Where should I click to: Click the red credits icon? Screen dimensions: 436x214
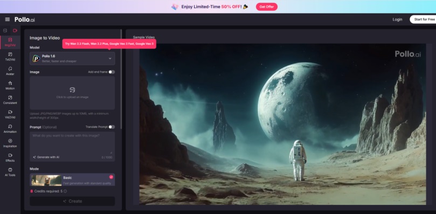pyautogui.click(x=32, y=191)
